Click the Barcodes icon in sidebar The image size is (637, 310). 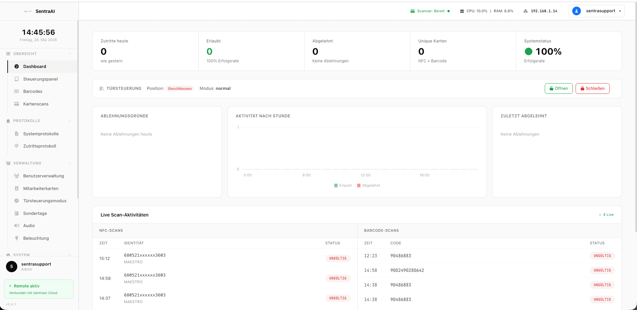tap(17, 91)
